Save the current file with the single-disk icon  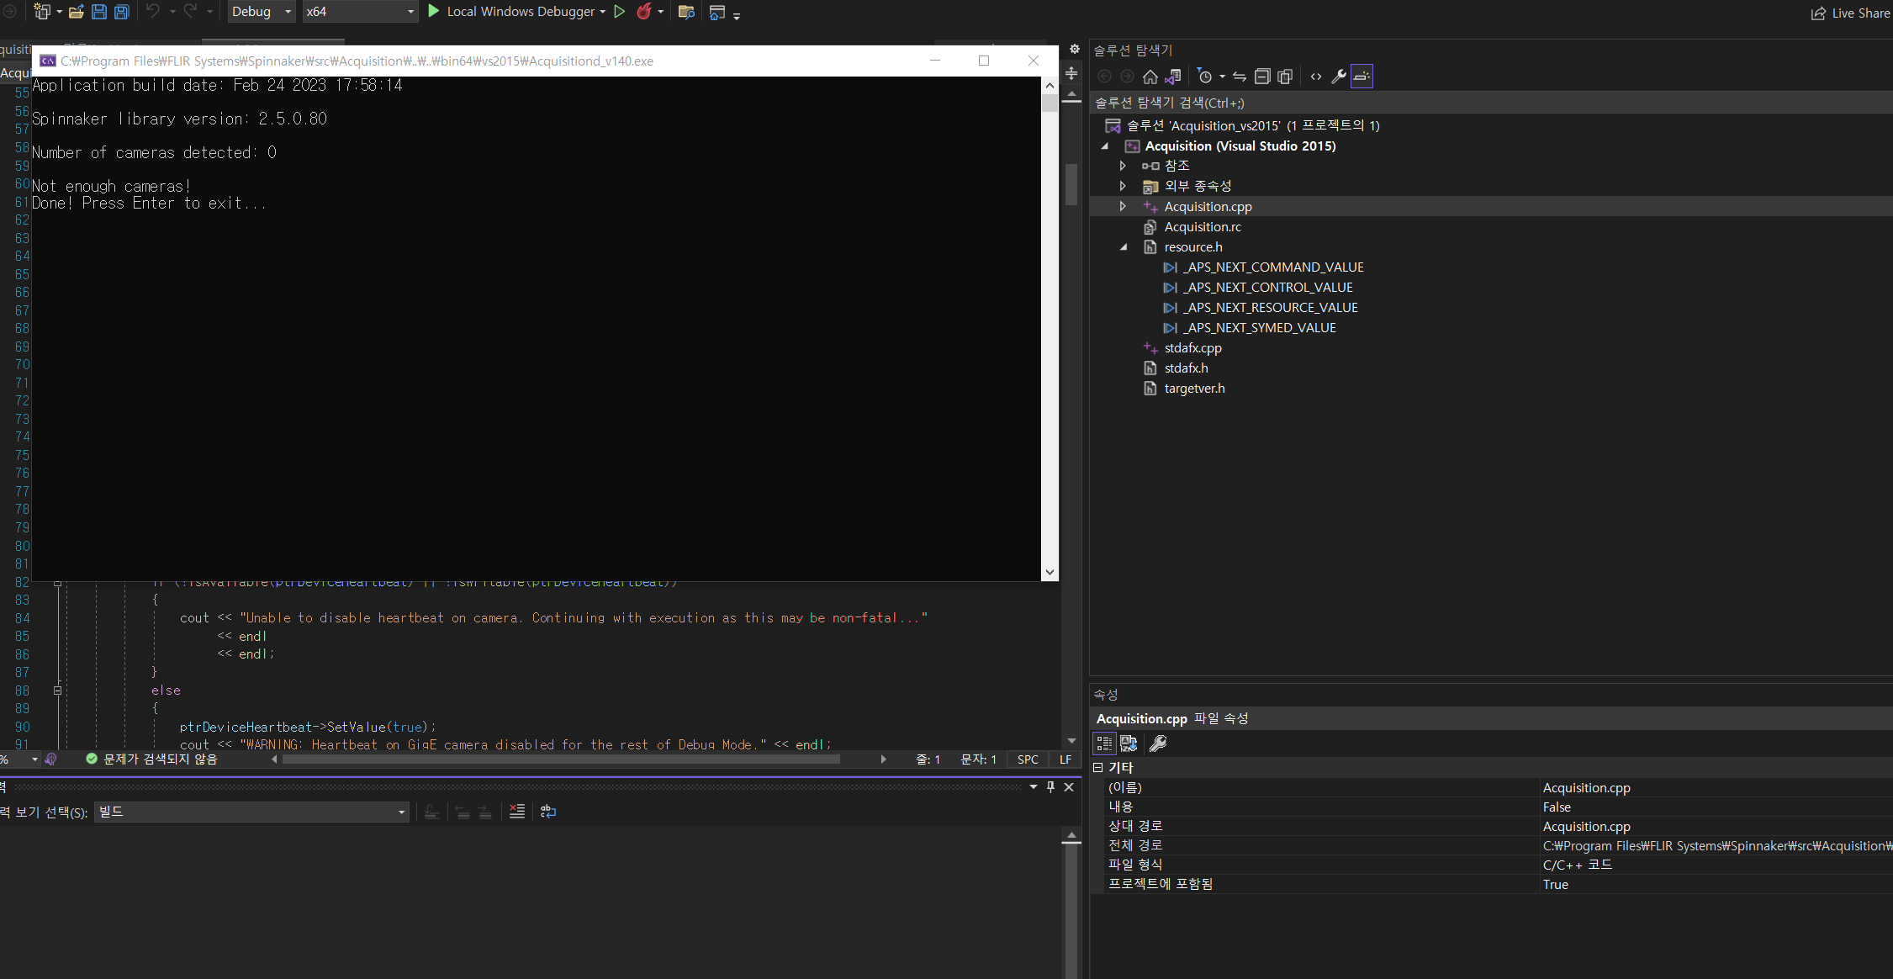(x=99, y=12)
